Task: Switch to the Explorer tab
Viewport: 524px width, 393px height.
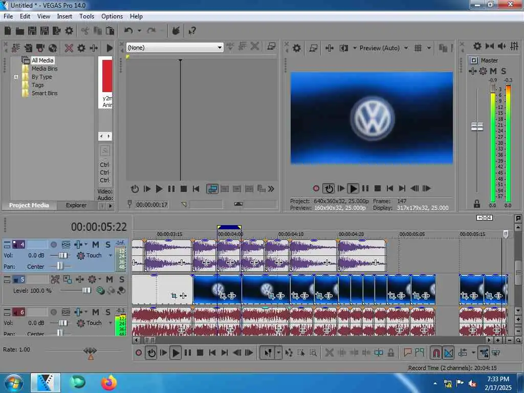Action: click(76, 205)
